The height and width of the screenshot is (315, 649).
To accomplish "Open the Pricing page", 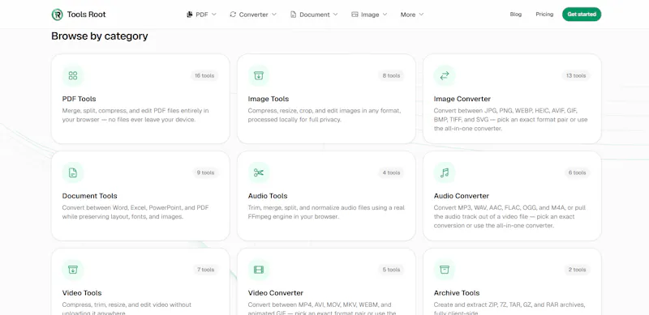I will [x=544, y=14].
